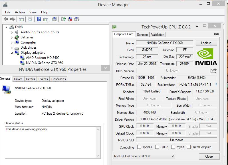Check the PhysX checkbox

[x=173, y=147]
